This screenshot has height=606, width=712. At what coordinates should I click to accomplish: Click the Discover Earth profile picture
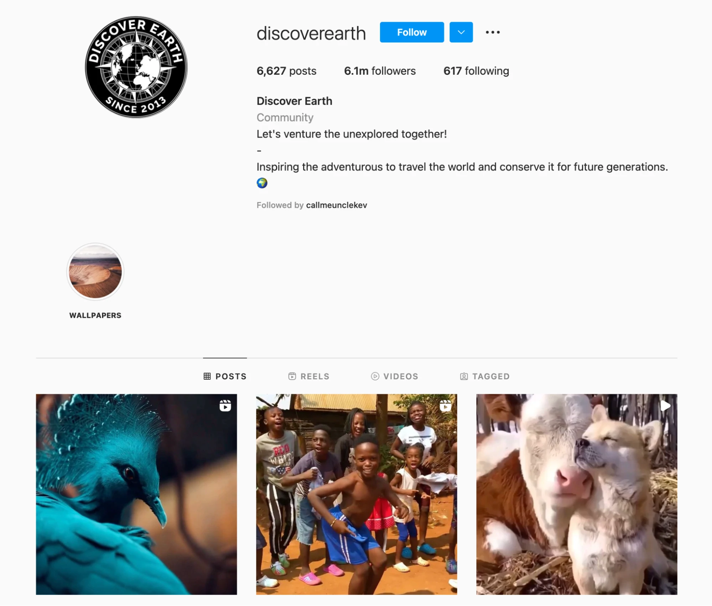point(136,67)
